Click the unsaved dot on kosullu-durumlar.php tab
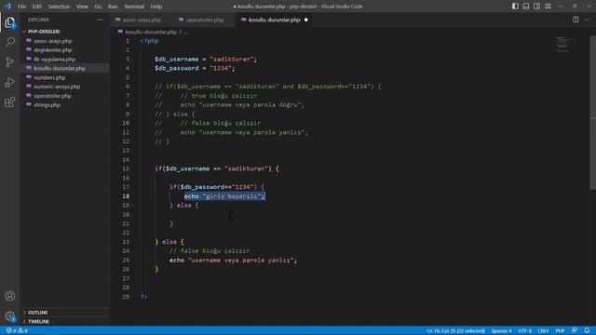 [x=306, y=20]
